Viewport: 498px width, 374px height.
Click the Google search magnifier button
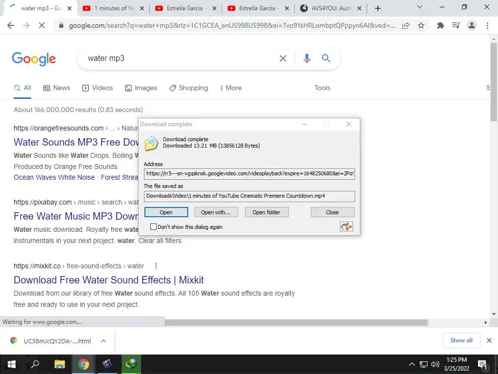(x=326, y=58)
